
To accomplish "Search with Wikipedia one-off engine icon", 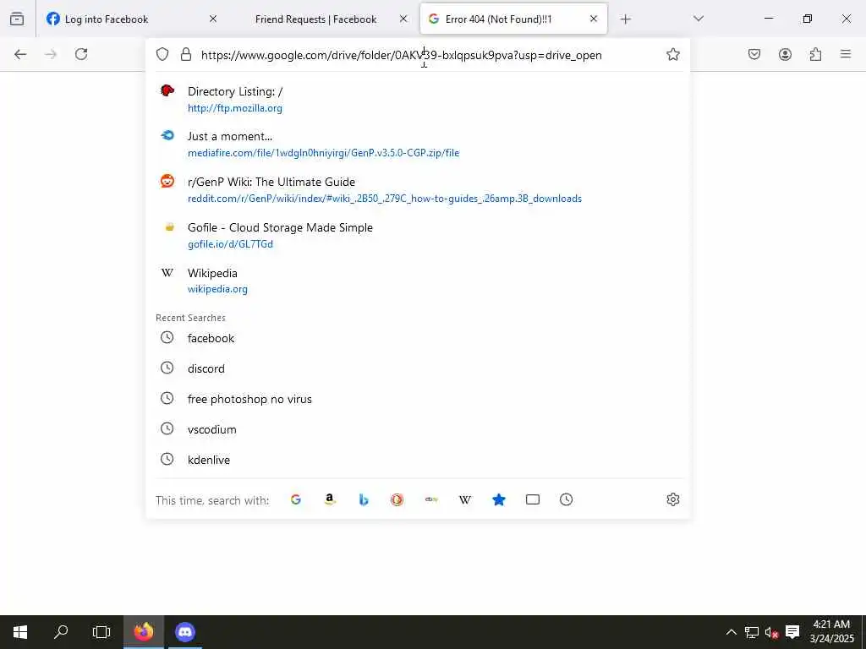I will point(465,499).
